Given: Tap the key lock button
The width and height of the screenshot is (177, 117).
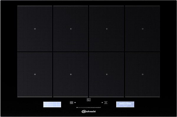Looking at the screenshot, I should (x=106, y=103).
